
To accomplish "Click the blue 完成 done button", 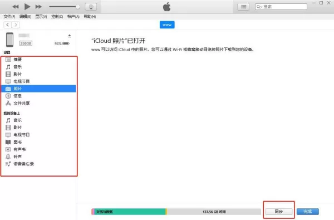I will (308, 212).
